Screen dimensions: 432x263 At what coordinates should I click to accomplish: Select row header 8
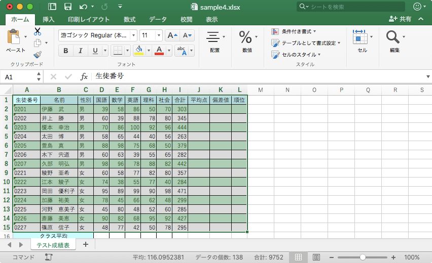6,163
